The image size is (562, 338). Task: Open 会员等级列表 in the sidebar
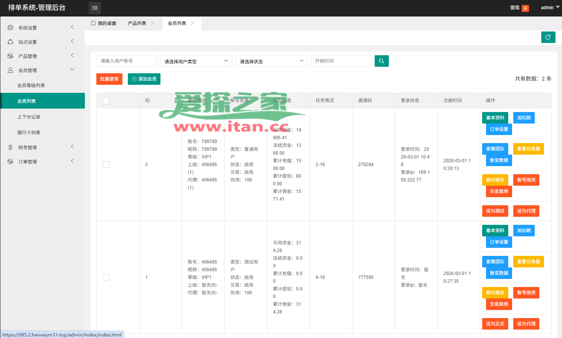pyautogui.click(x=31, y=86)
